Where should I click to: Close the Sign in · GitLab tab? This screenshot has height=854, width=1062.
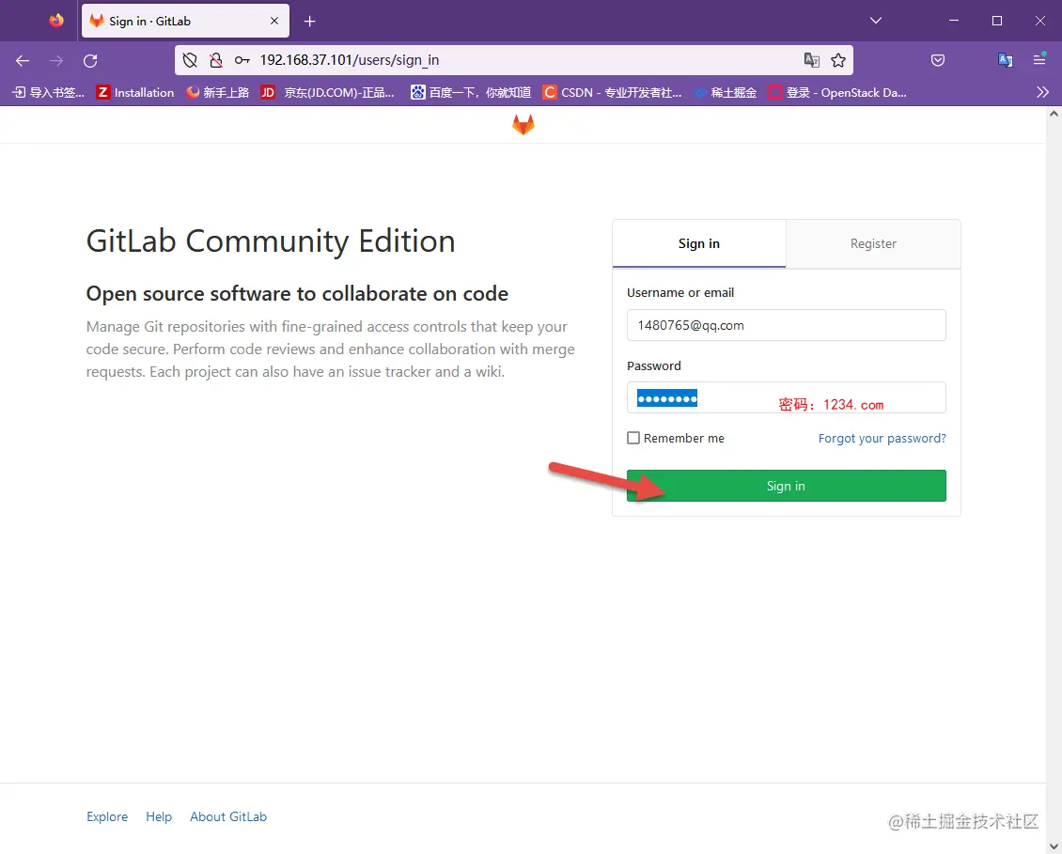274,21
